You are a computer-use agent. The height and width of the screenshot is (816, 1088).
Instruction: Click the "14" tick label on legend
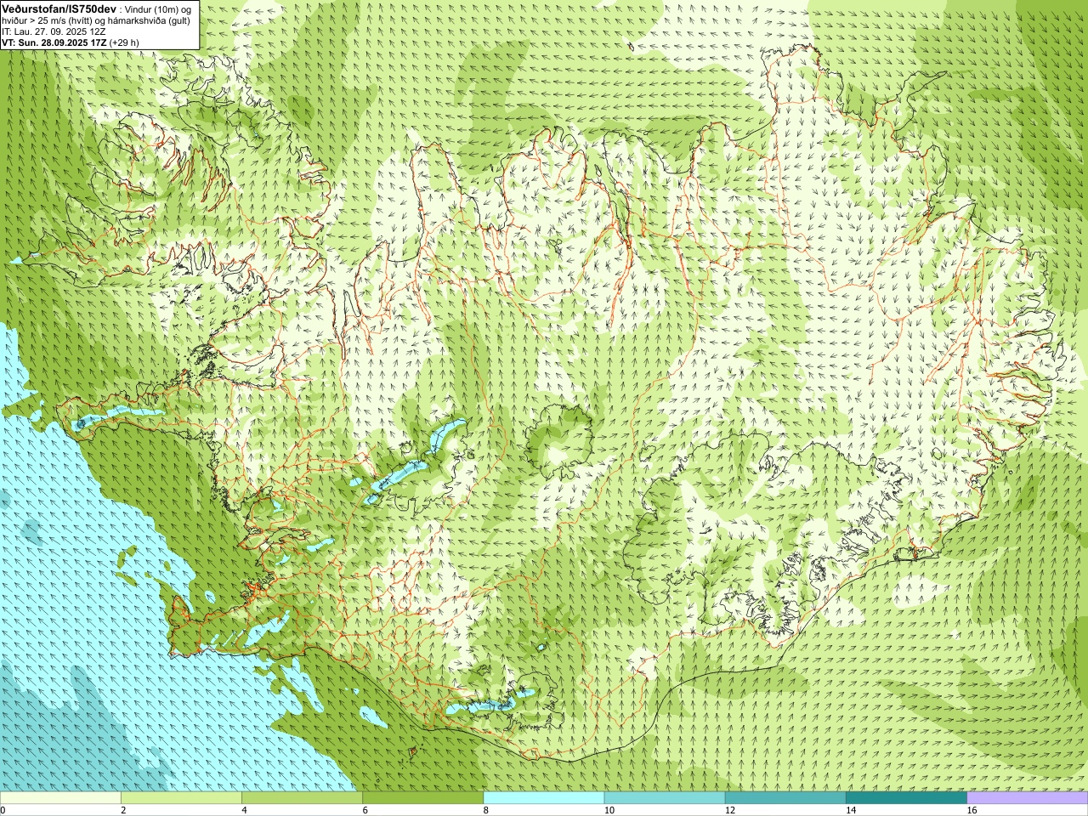(851, 810)
